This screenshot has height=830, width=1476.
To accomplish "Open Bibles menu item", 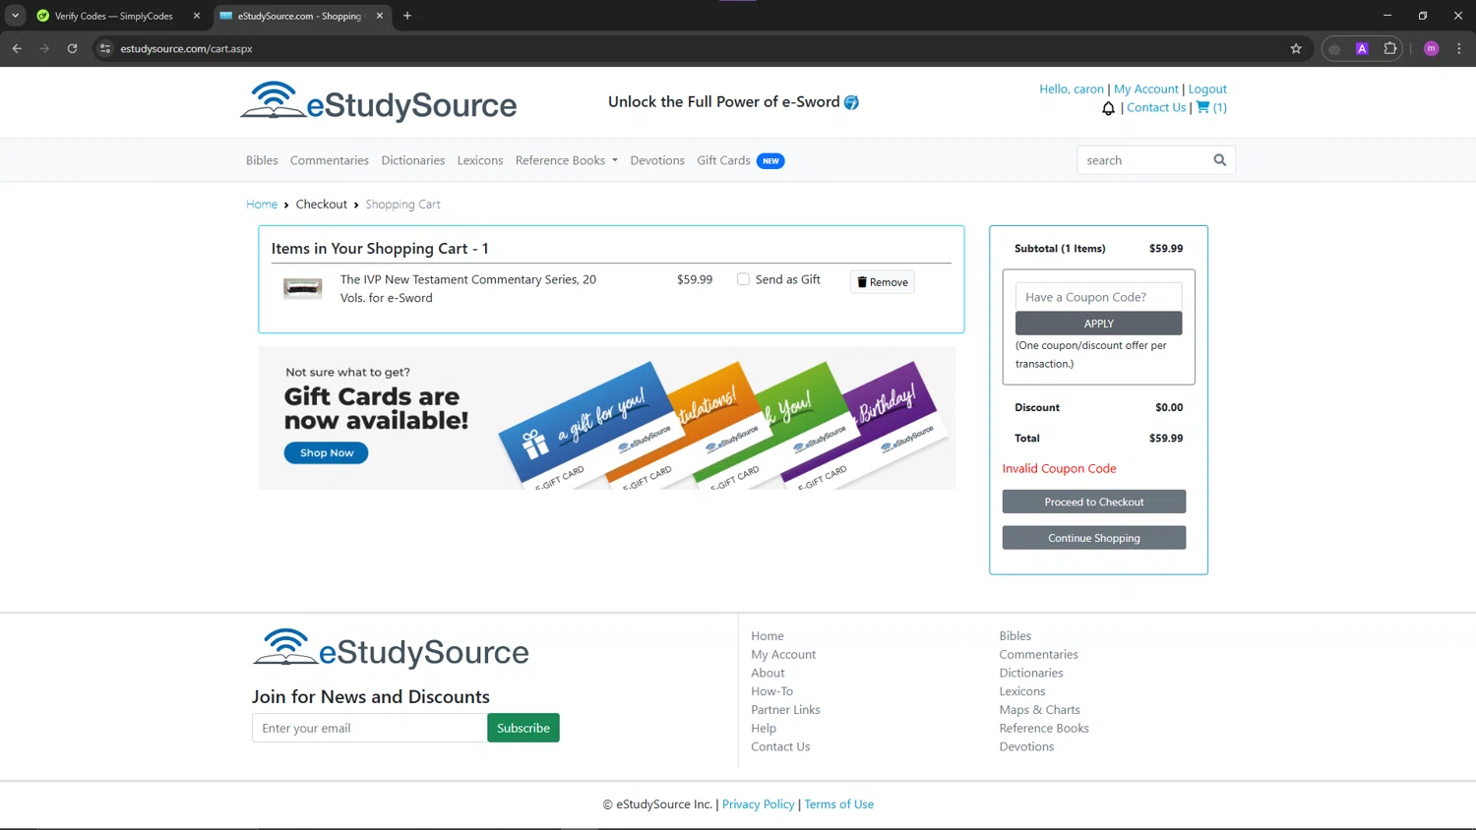I will (x=262, y=160).
